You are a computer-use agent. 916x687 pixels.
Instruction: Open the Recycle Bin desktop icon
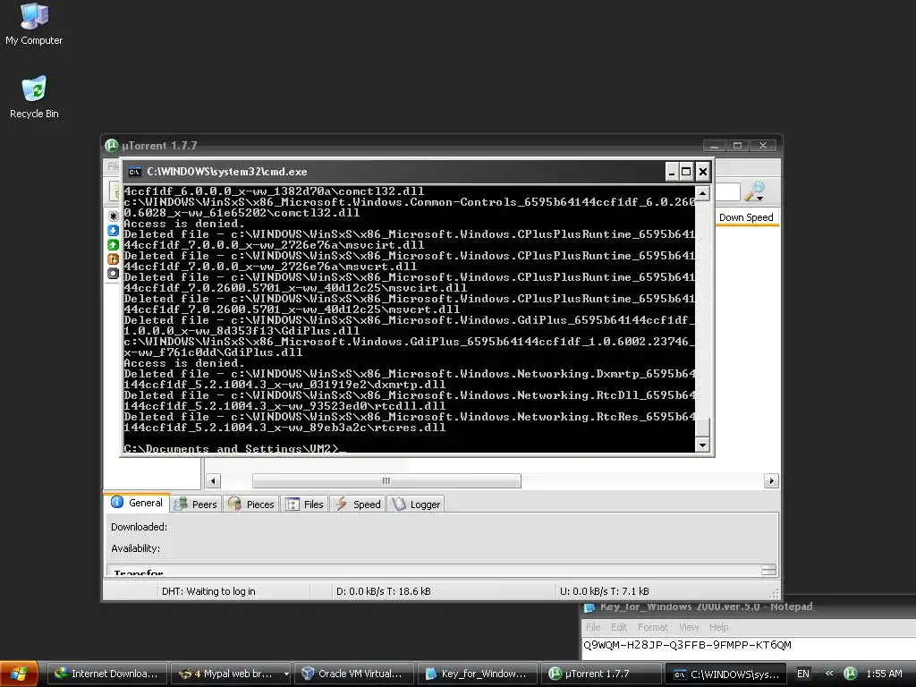34,97
